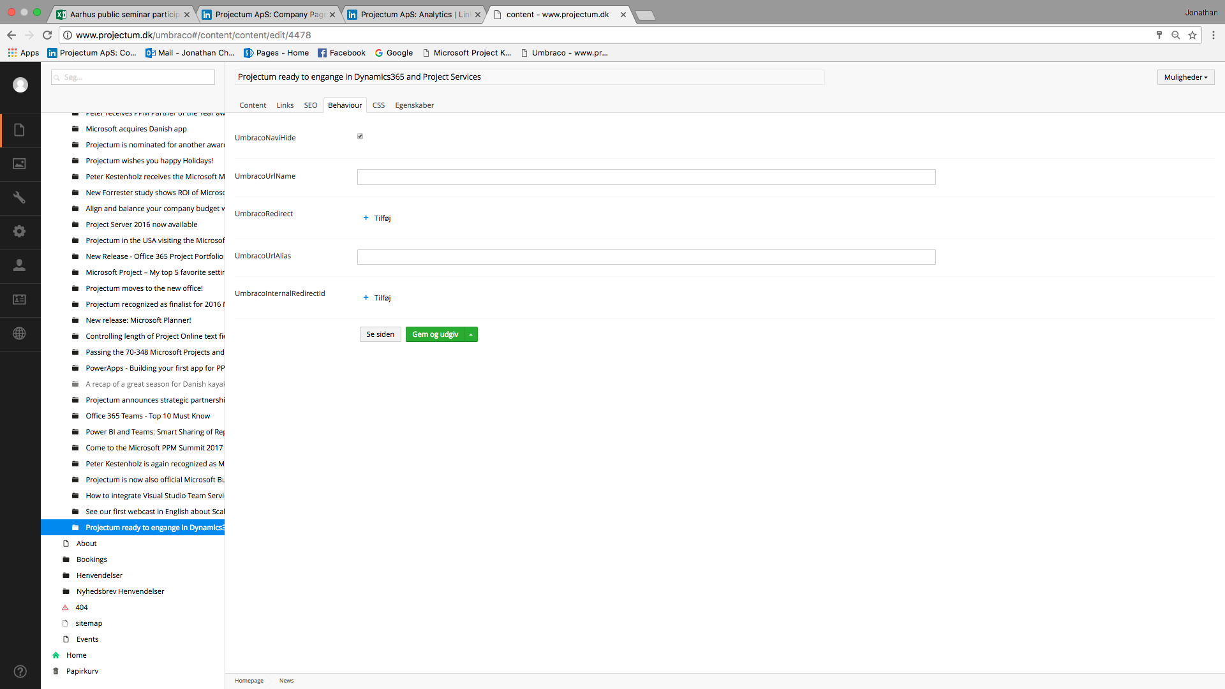Screen dimensions: 1225x689
Task: Click the user avatar in sidebar
Action: click(x=20, y=85)
